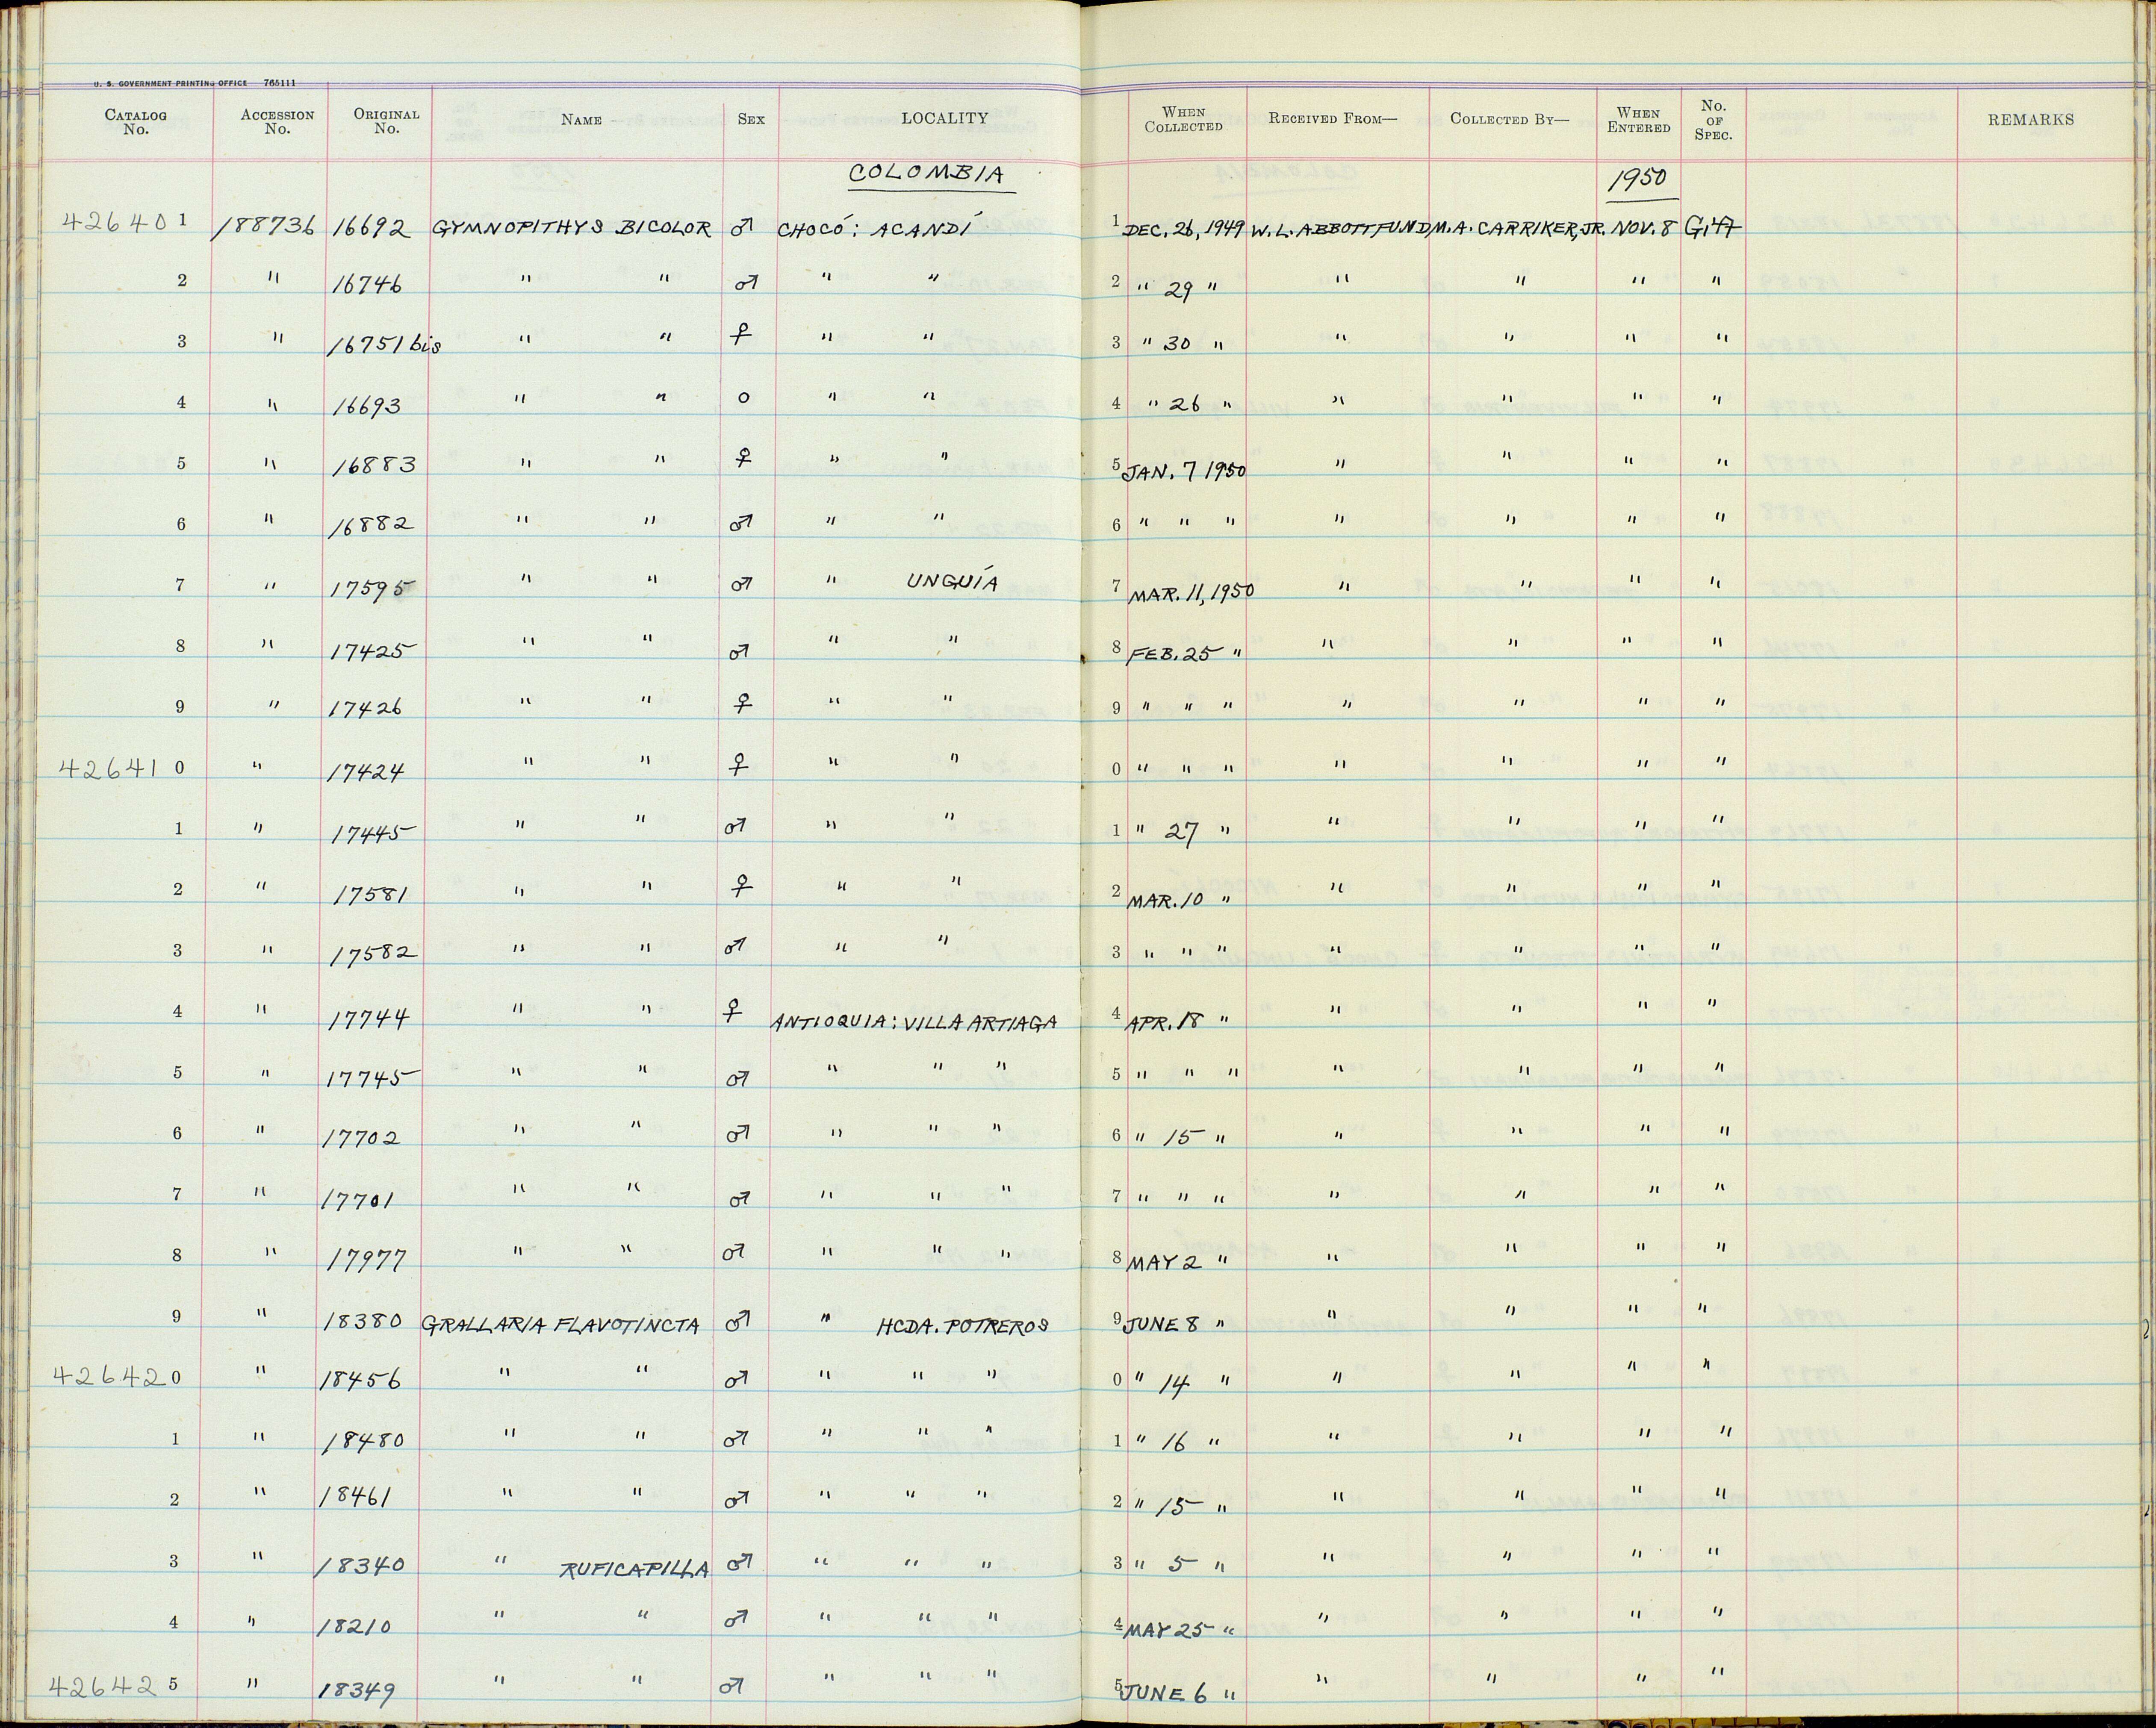The height and width of the screenshot is (1728, 2156).
Task: Click the 'LOCALITY' column header
Action: point(944,118)
